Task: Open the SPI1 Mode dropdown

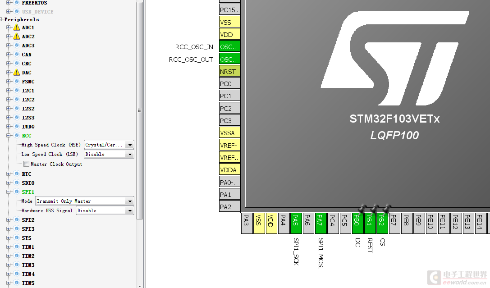Action: [x=85, y=201]
